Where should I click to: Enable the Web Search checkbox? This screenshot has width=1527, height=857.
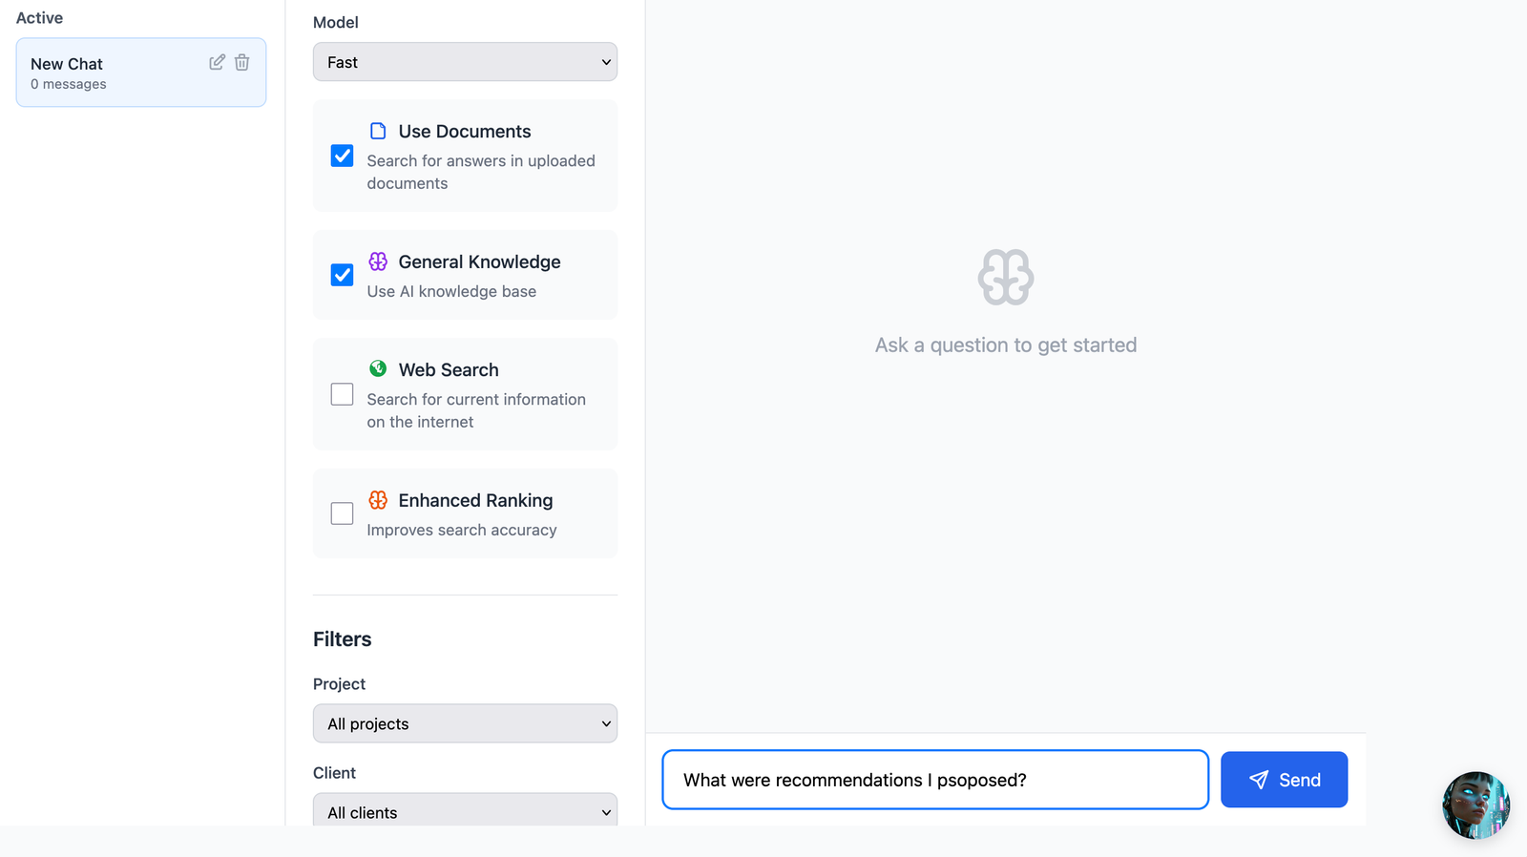342,394
